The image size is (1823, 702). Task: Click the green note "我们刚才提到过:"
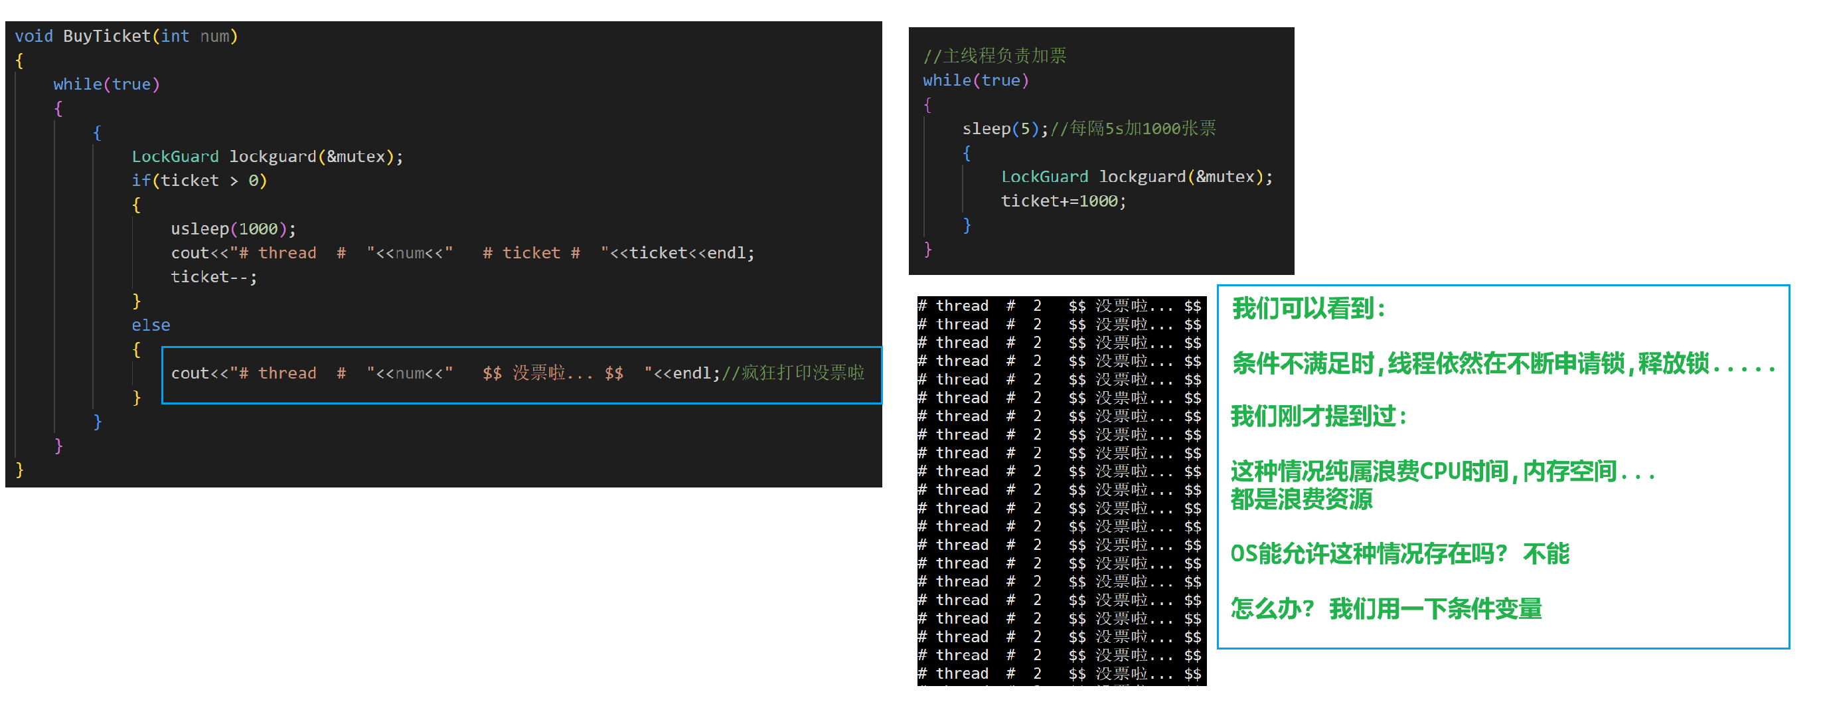click(x=1318, y=416)
